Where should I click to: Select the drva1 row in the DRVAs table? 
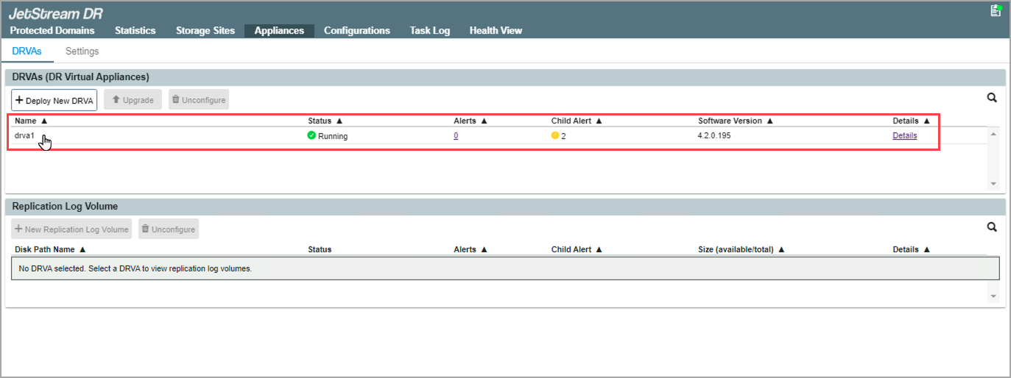click(147, 136)
